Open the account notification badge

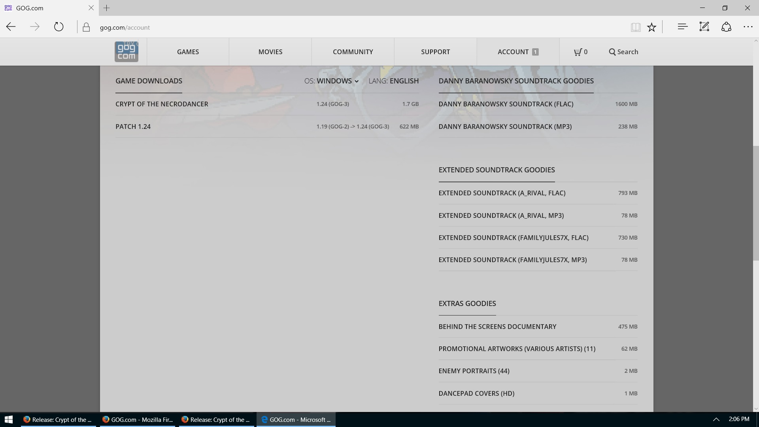click(x=535, y=52)
